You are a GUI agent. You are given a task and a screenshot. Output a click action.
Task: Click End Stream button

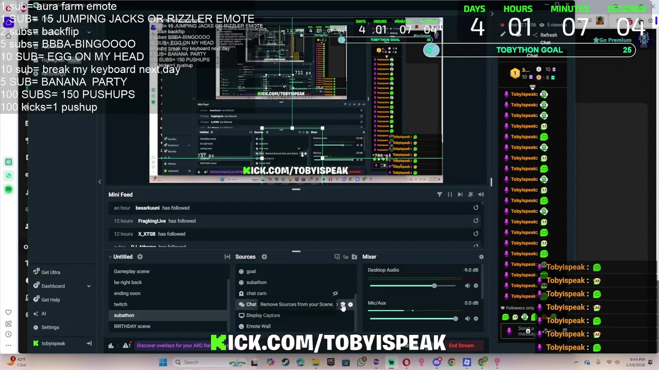point(461,345)
